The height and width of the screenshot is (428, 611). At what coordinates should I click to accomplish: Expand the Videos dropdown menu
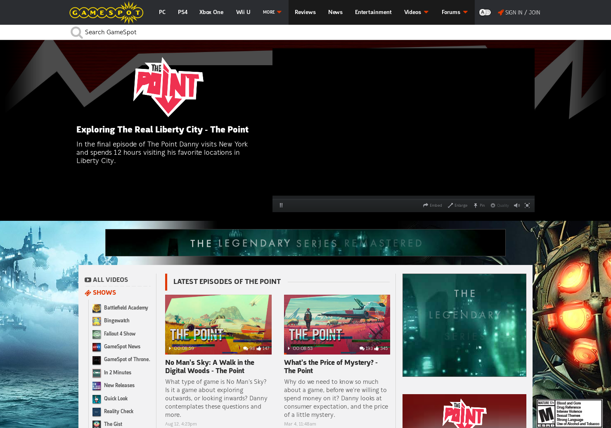click(x=416, y=12)
